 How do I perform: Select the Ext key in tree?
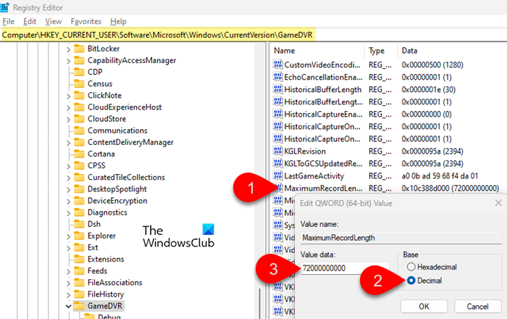(93, 247)
